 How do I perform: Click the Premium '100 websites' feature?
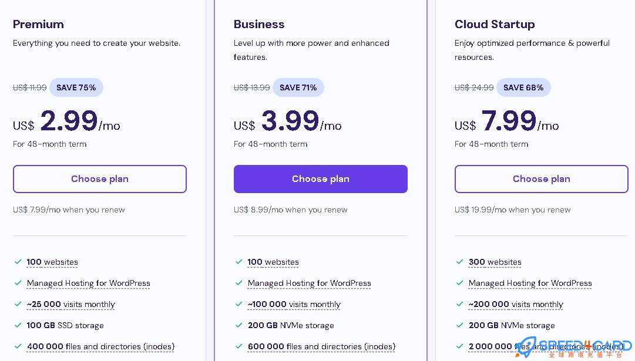52,262
